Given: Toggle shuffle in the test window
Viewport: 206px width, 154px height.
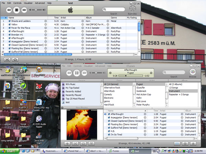Looking at the screenshot, I should [7, 60].
